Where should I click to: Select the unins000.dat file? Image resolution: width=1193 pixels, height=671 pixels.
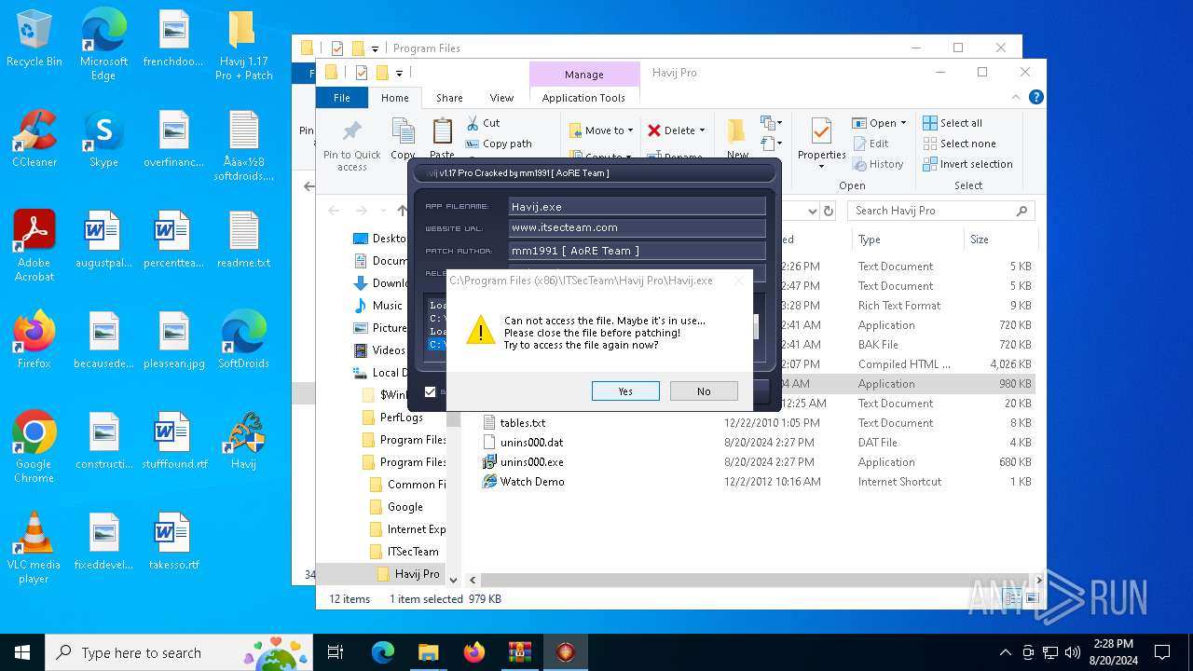(531, 443)
